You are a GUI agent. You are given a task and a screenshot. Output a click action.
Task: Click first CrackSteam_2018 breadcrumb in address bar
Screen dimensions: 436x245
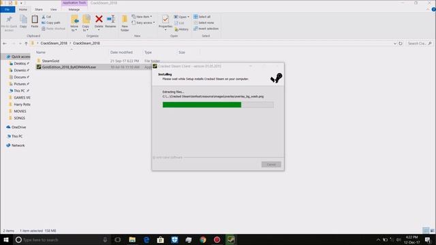54,44
